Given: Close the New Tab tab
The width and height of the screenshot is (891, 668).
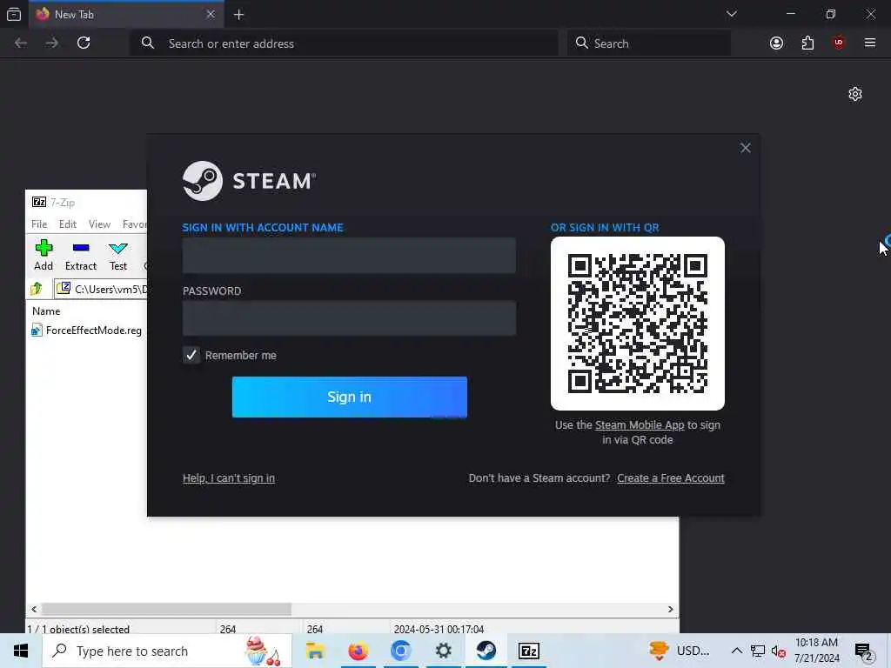Looking at the screenshot, I should click(211, 14).
